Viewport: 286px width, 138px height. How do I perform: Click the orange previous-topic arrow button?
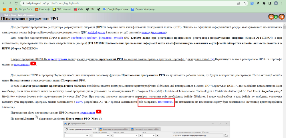tap(271, 17)
